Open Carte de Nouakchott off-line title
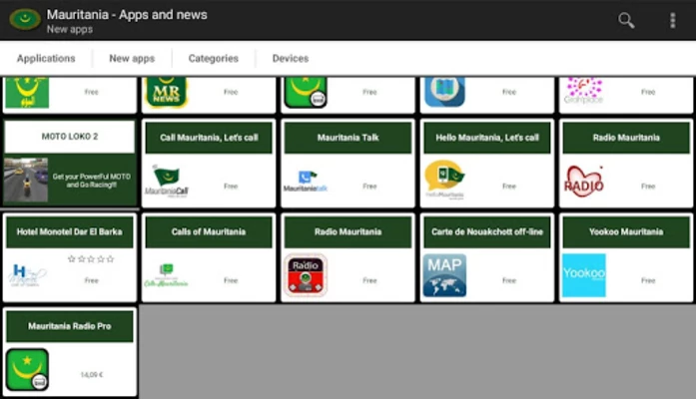 point(487,231)
